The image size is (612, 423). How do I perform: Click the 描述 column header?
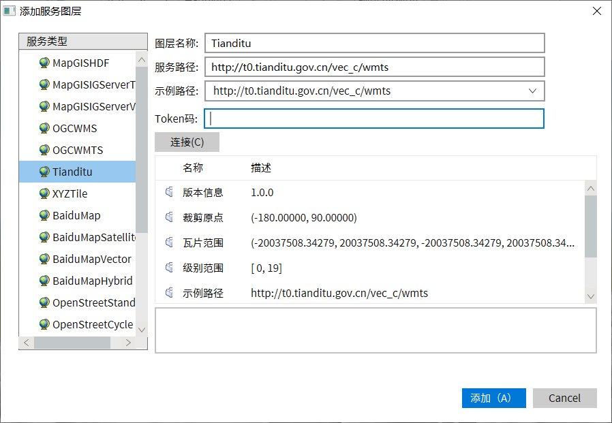coord(261,168)
